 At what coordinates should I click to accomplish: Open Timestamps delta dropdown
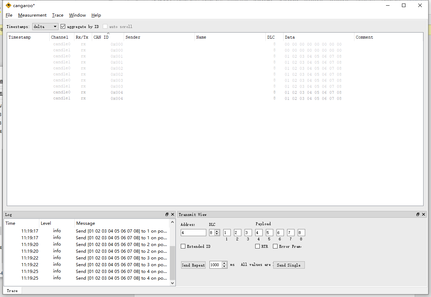point(45,27)
